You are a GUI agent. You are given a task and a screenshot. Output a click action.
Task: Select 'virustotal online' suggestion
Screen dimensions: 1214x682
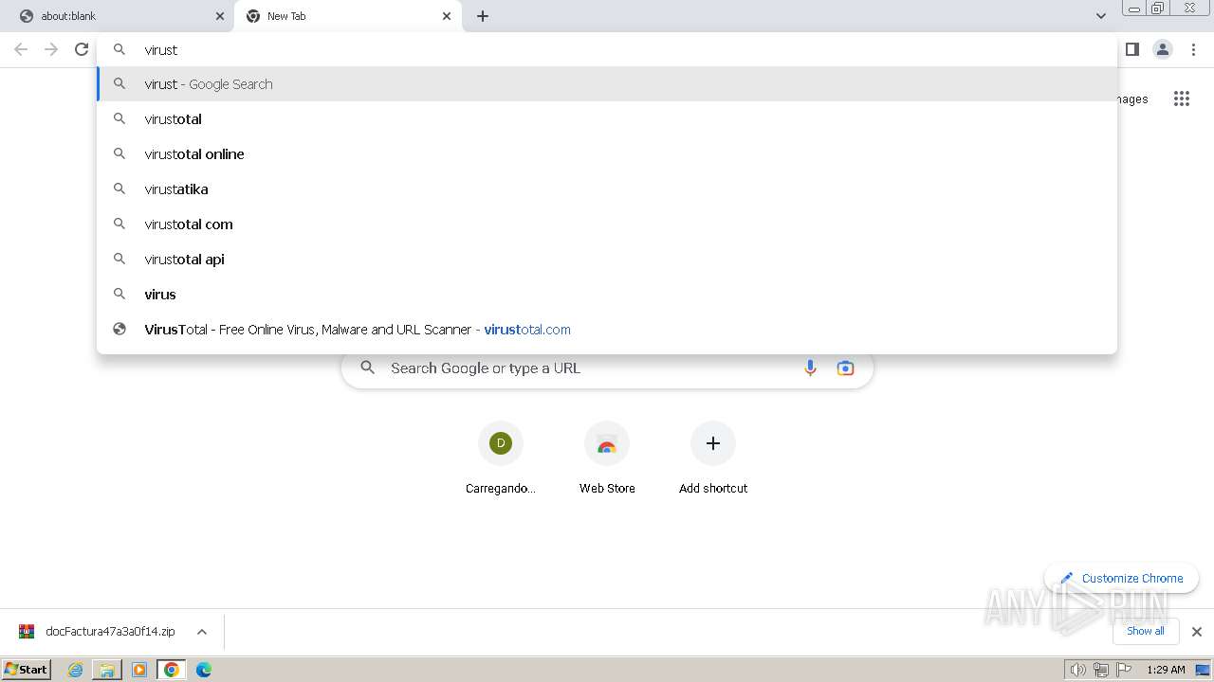point(607,153)
